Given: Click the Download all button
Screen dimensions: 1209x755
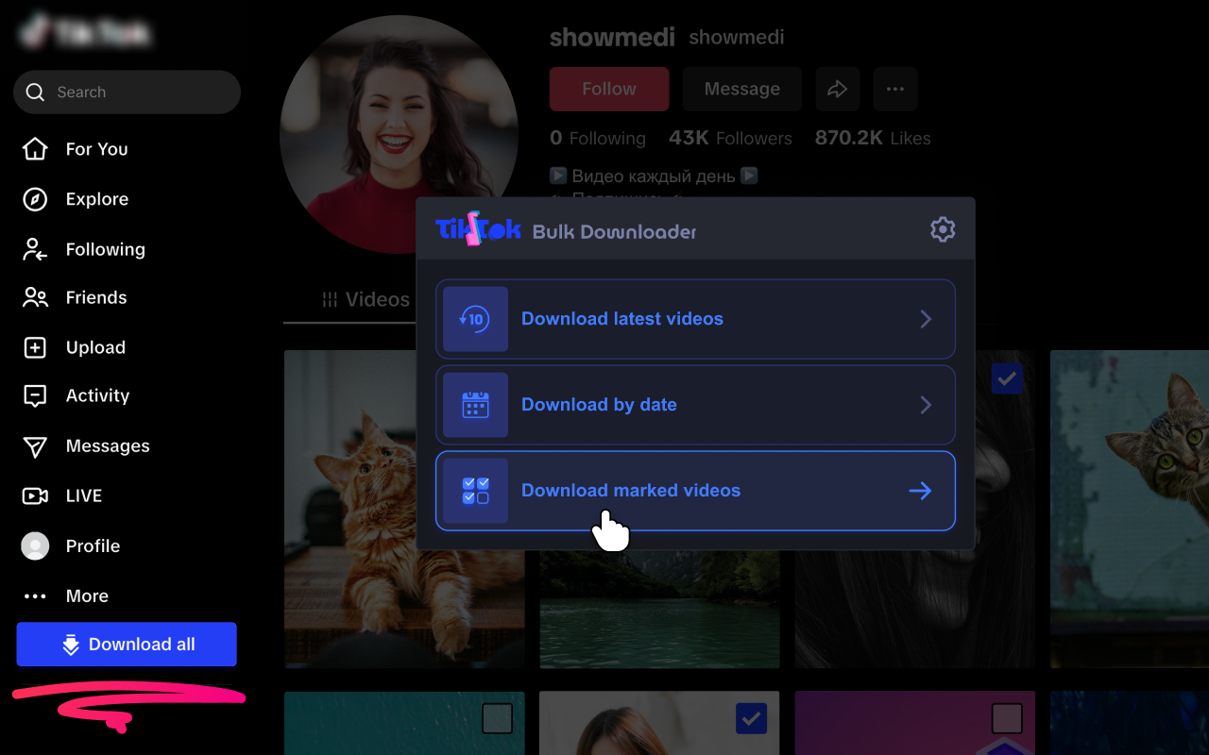Looking at the screenshot, I should pyautogui.click(x=127, y=645).
